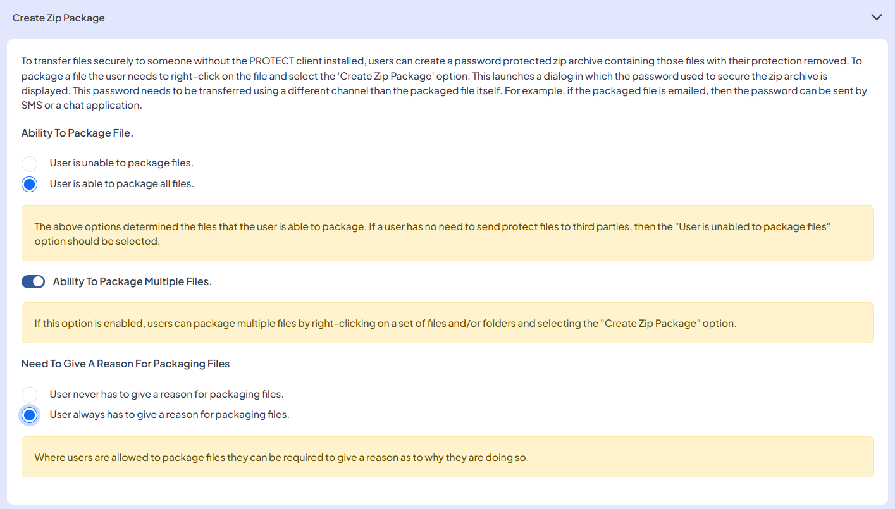Click the 'User always has to give a reason' label text

pyautogui.click(x=169, y=415)
